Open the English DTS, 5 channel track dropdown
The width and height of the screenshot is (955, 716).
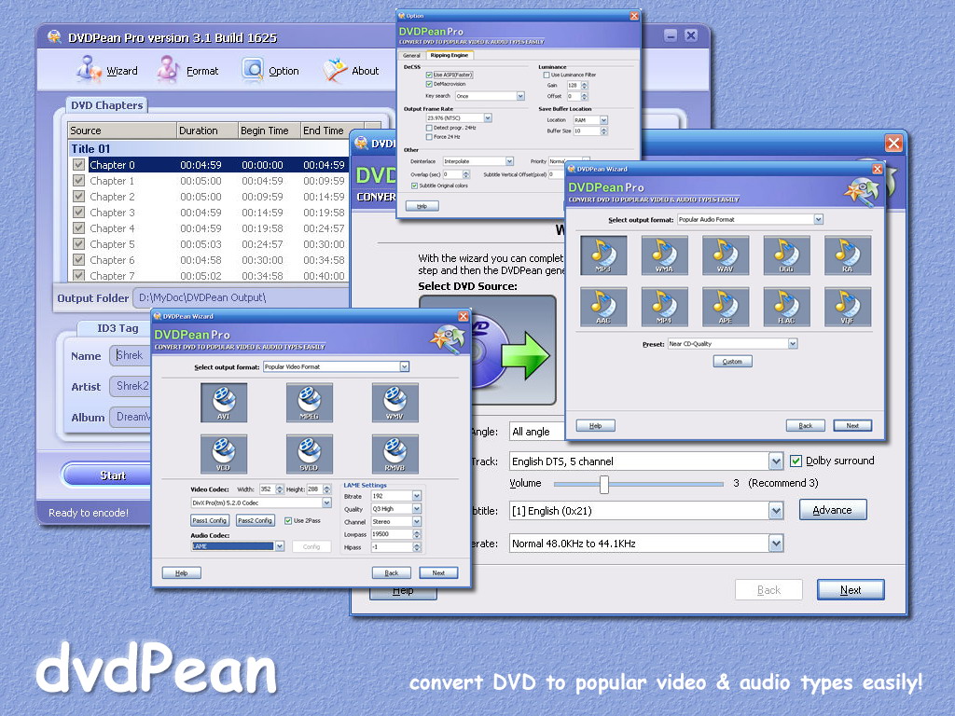pyautogui.click(x=775, y=461)
